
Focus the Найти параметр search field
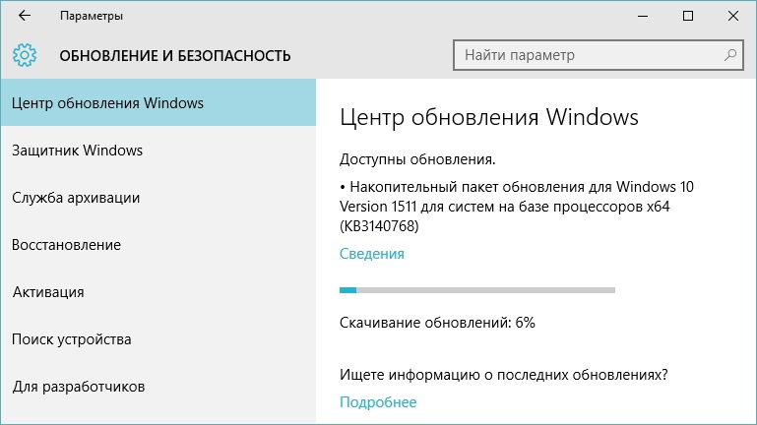599,55
